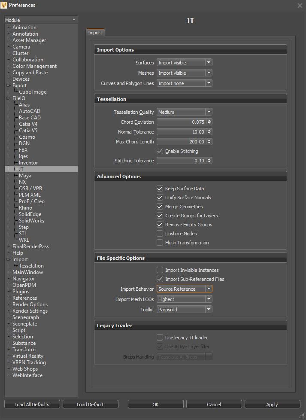Open Curves and Polygon Lines dropdown

185,83
